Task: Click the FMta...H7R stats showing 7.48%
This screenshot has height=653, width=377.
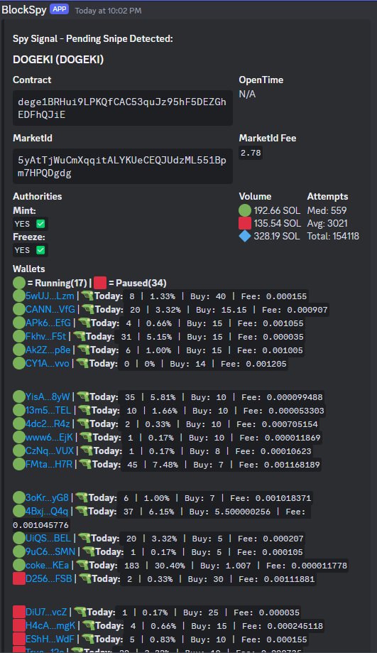Action: pos(222,464)
